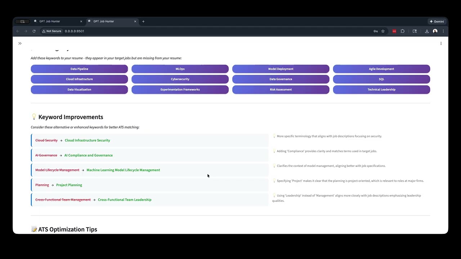This screenshot has height=259, width=461.
Task: Click the 'Consider these alternative' keywords note
Action: pos(85,127)
